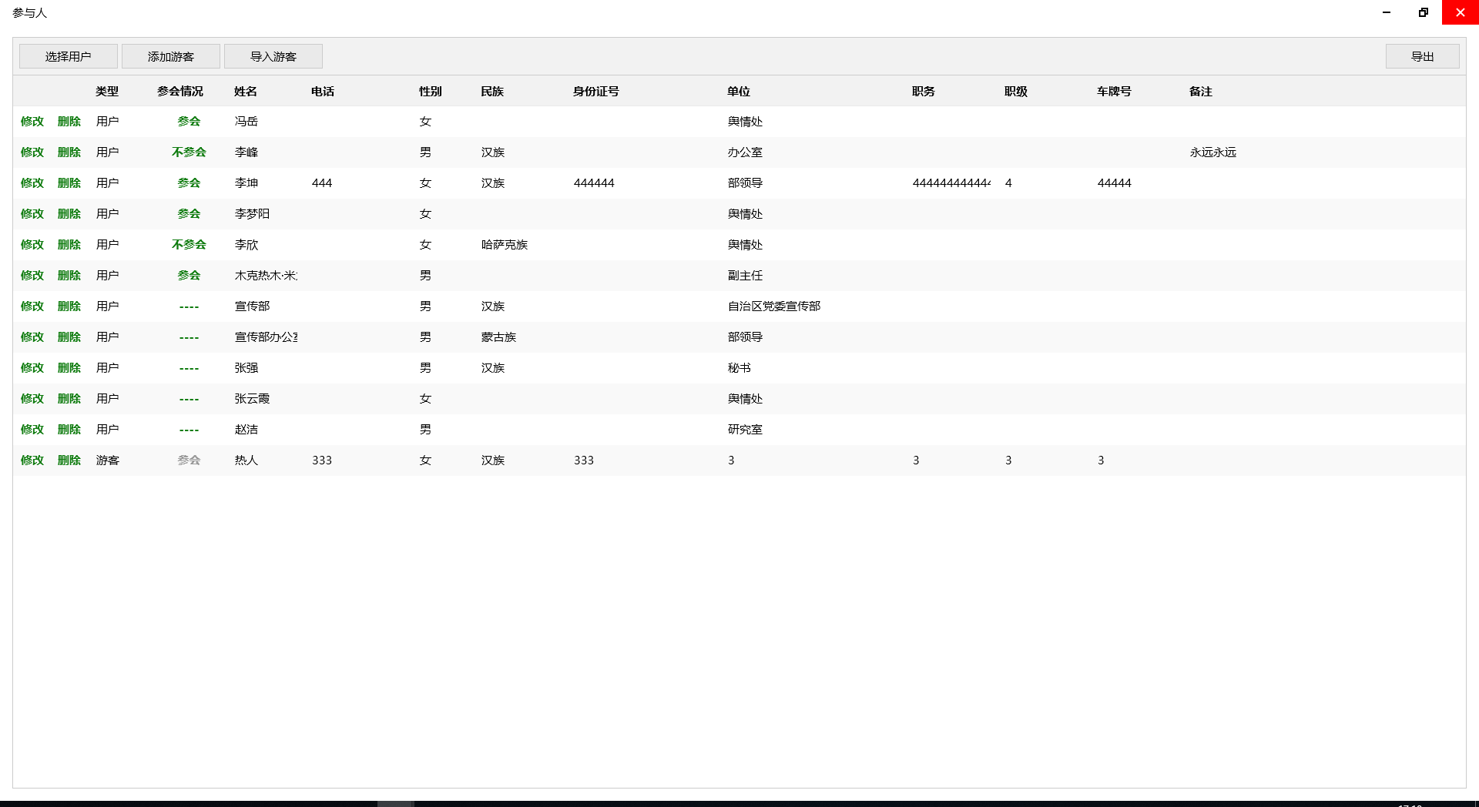
Task: Toggle 李欣's 不参会 attendance status
Action: click(x=189, y=245)
